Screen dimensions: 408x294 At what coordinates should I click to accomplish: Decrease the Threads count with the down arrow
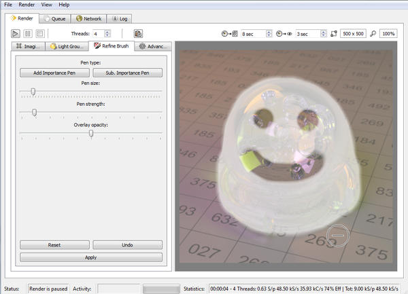pos(107,35)
